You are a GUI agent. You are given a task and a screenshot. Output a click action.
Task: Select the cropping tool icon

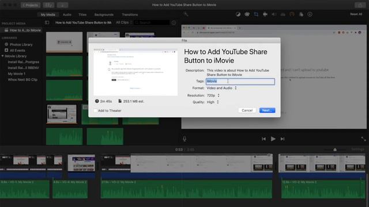coord(256,14)
